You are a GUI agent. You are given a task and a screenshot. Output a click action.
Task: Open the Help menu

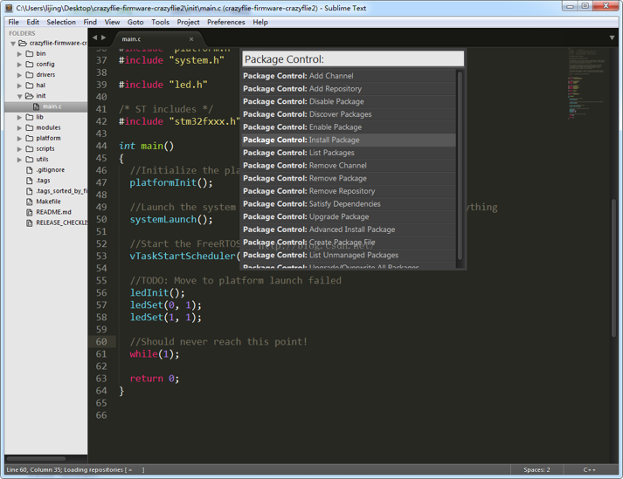[260, 22]
